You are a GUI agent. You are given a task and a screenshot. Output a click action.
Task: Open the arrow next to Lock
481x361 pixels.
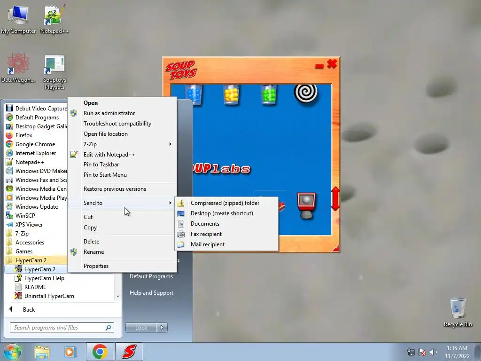(x=162, y=328)
